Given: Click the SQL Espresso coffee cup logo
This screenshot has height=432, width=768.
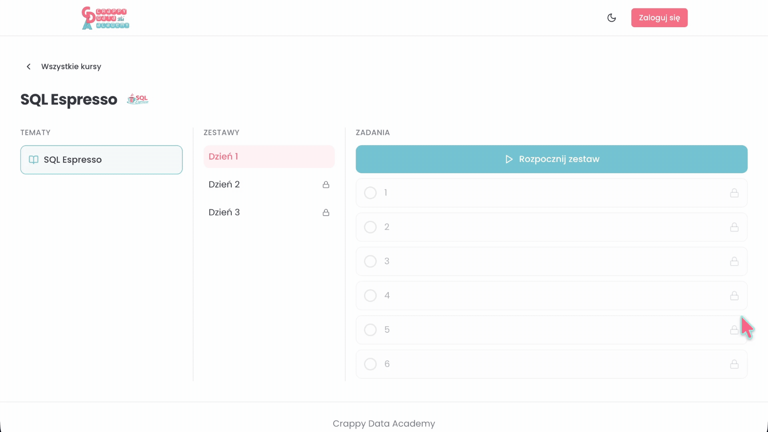Looking at the screenshot, I should click(x=138, y=99).
